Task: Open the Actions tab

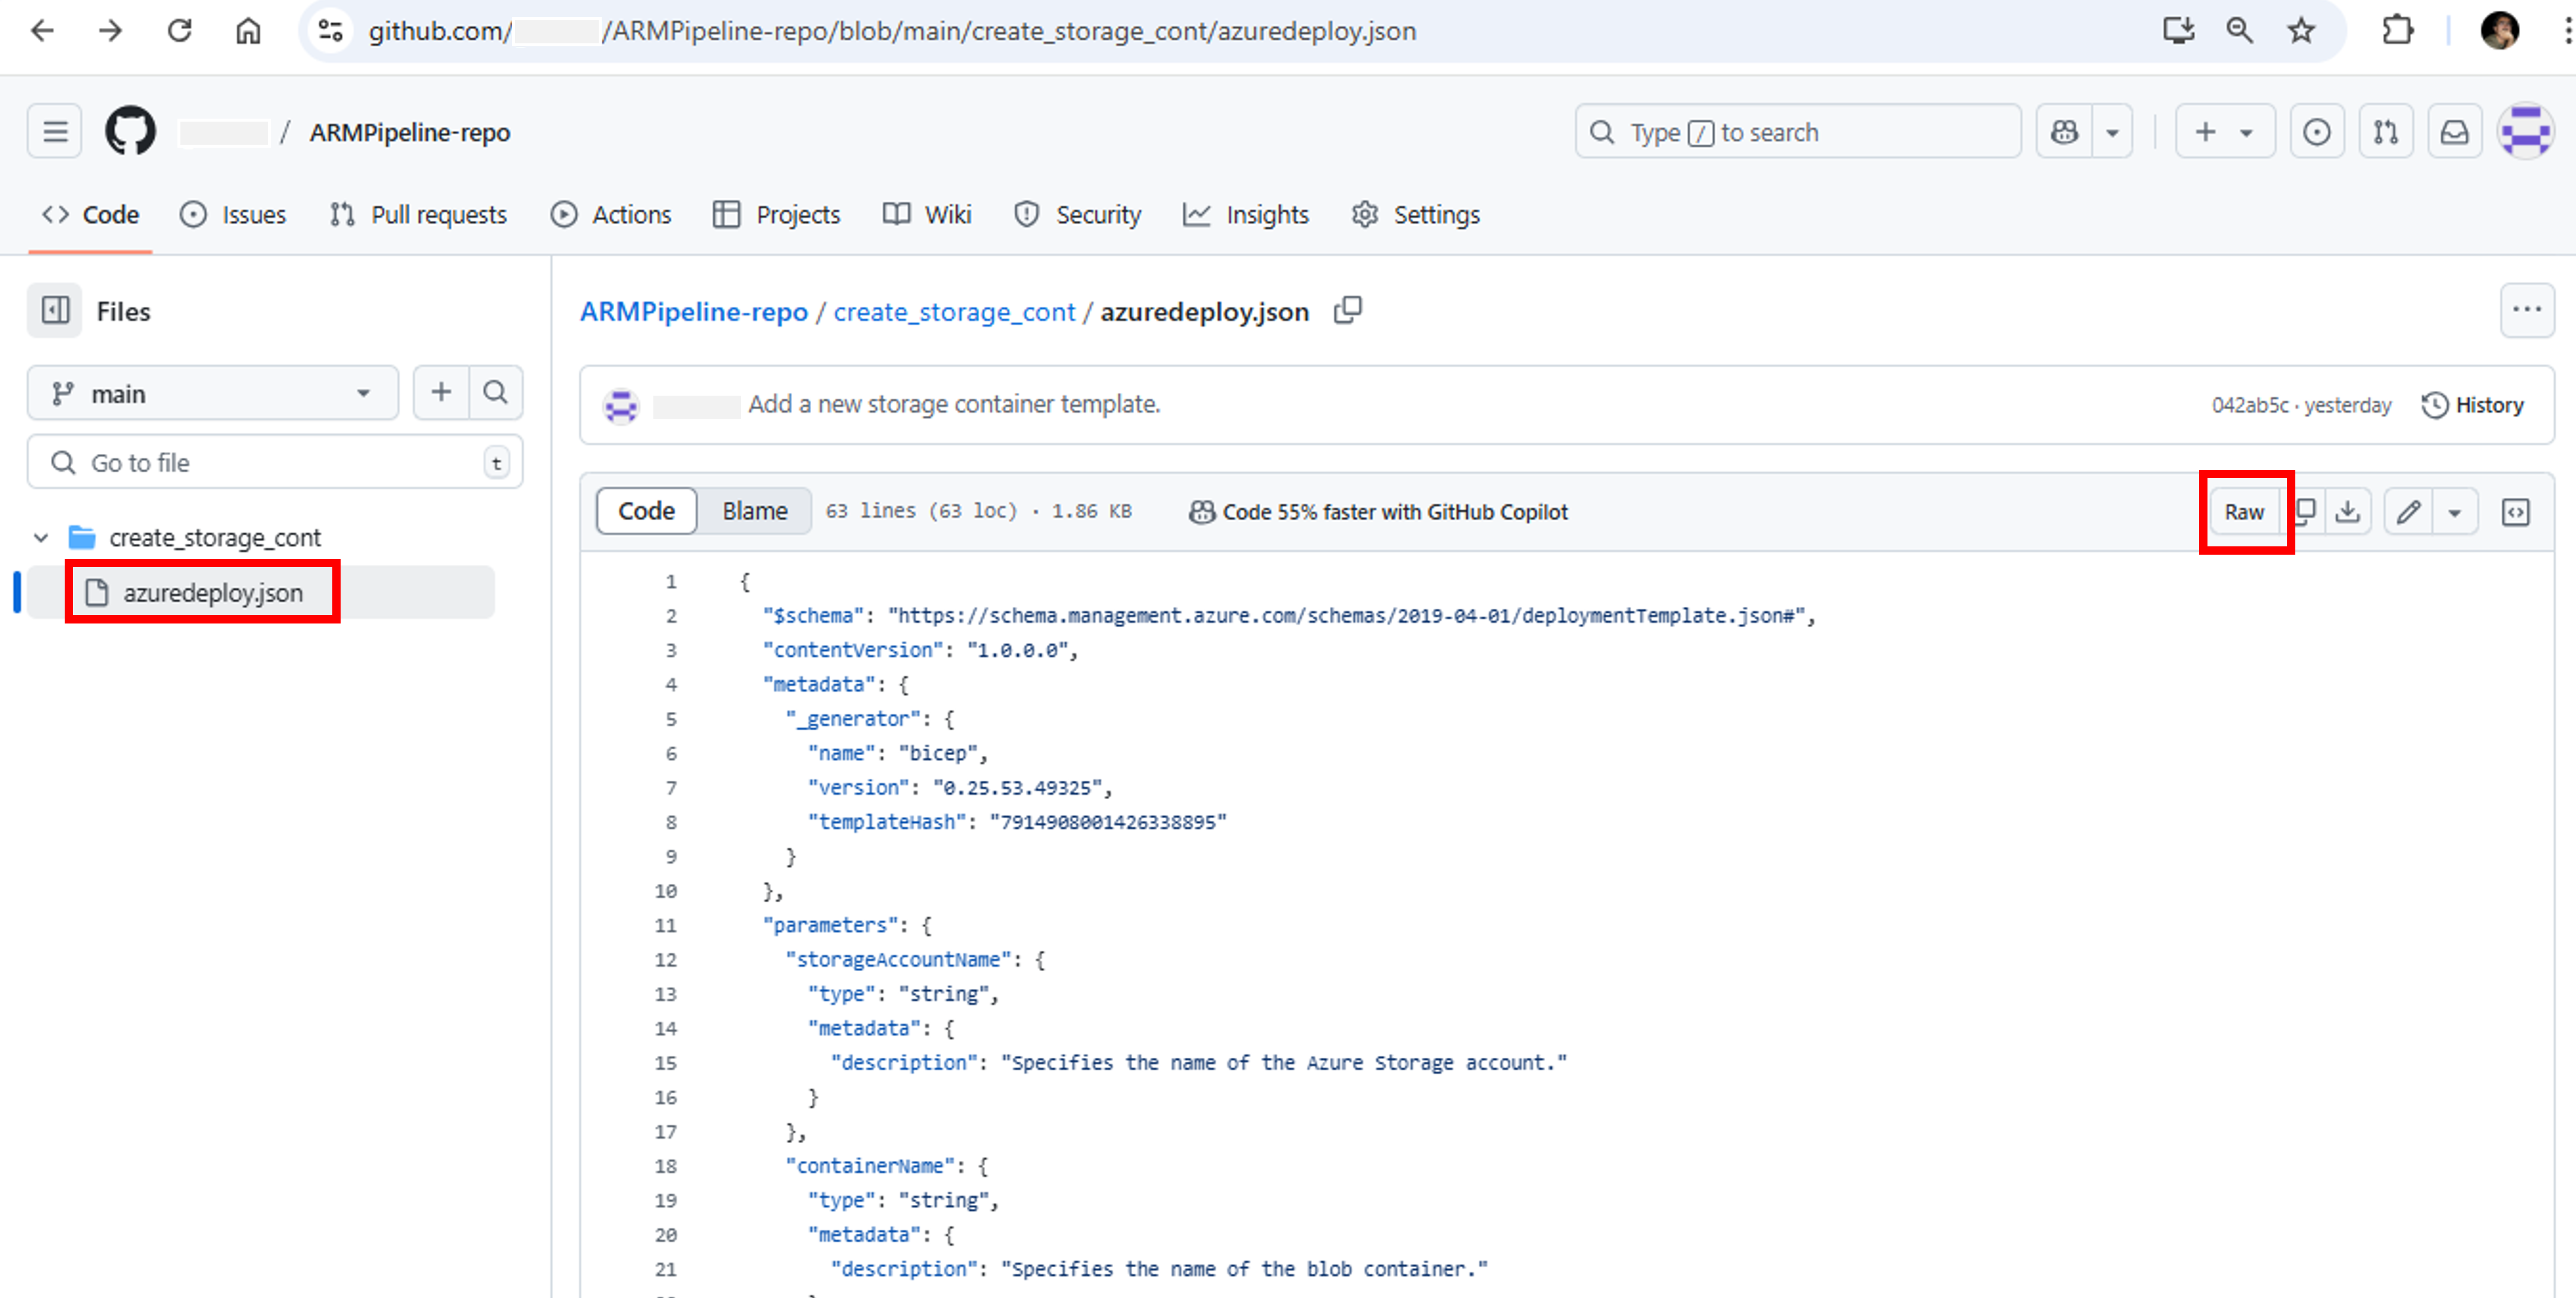Action: (610, 214)
